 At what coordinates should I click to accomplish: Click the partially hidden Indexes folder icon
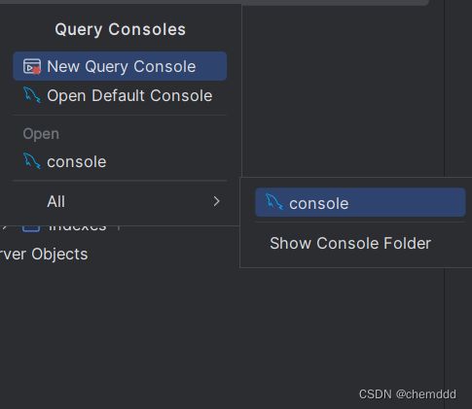[x=31, y=229]
